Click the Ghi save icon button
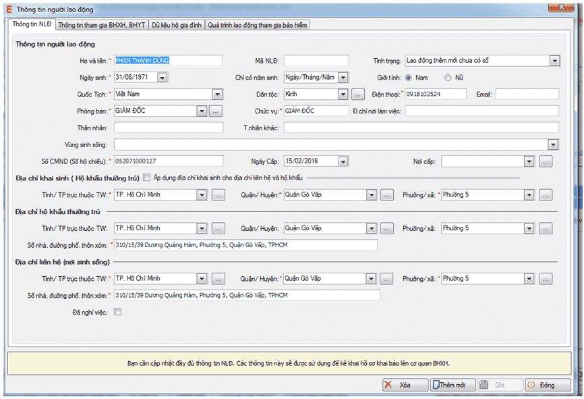The image size is (584, 399). pyautogui.click(x=484, y=385)
